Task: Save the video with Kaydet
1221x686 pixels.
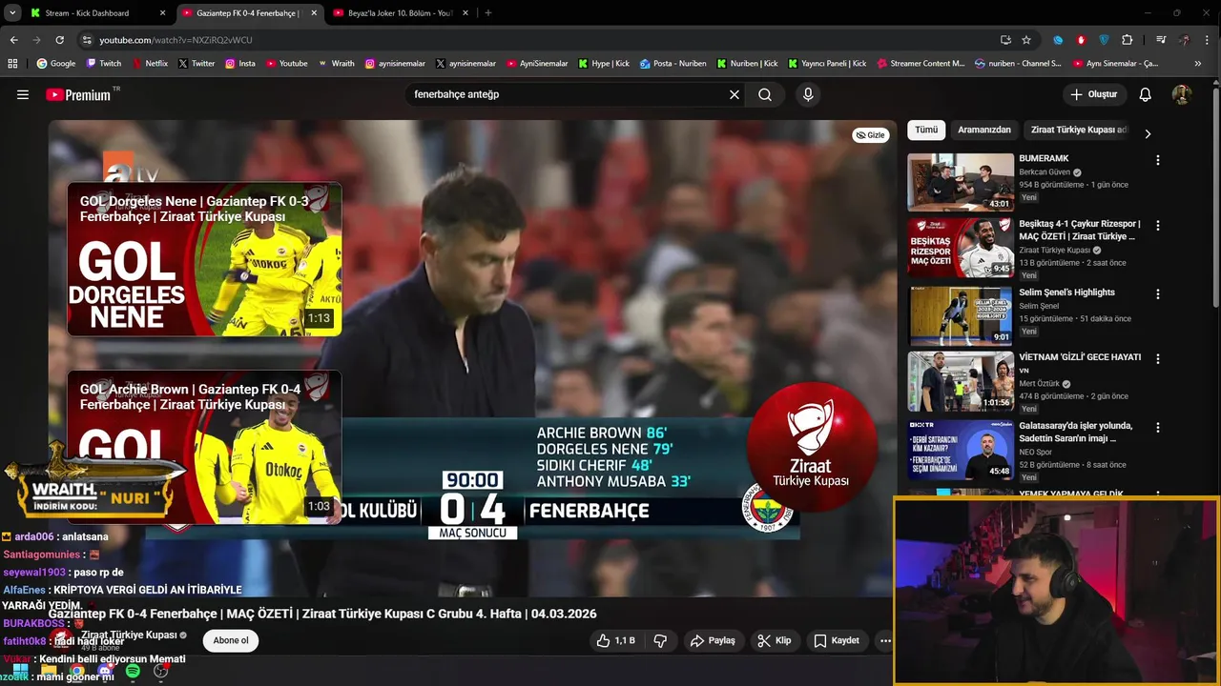Action: [x=837, y=640]
